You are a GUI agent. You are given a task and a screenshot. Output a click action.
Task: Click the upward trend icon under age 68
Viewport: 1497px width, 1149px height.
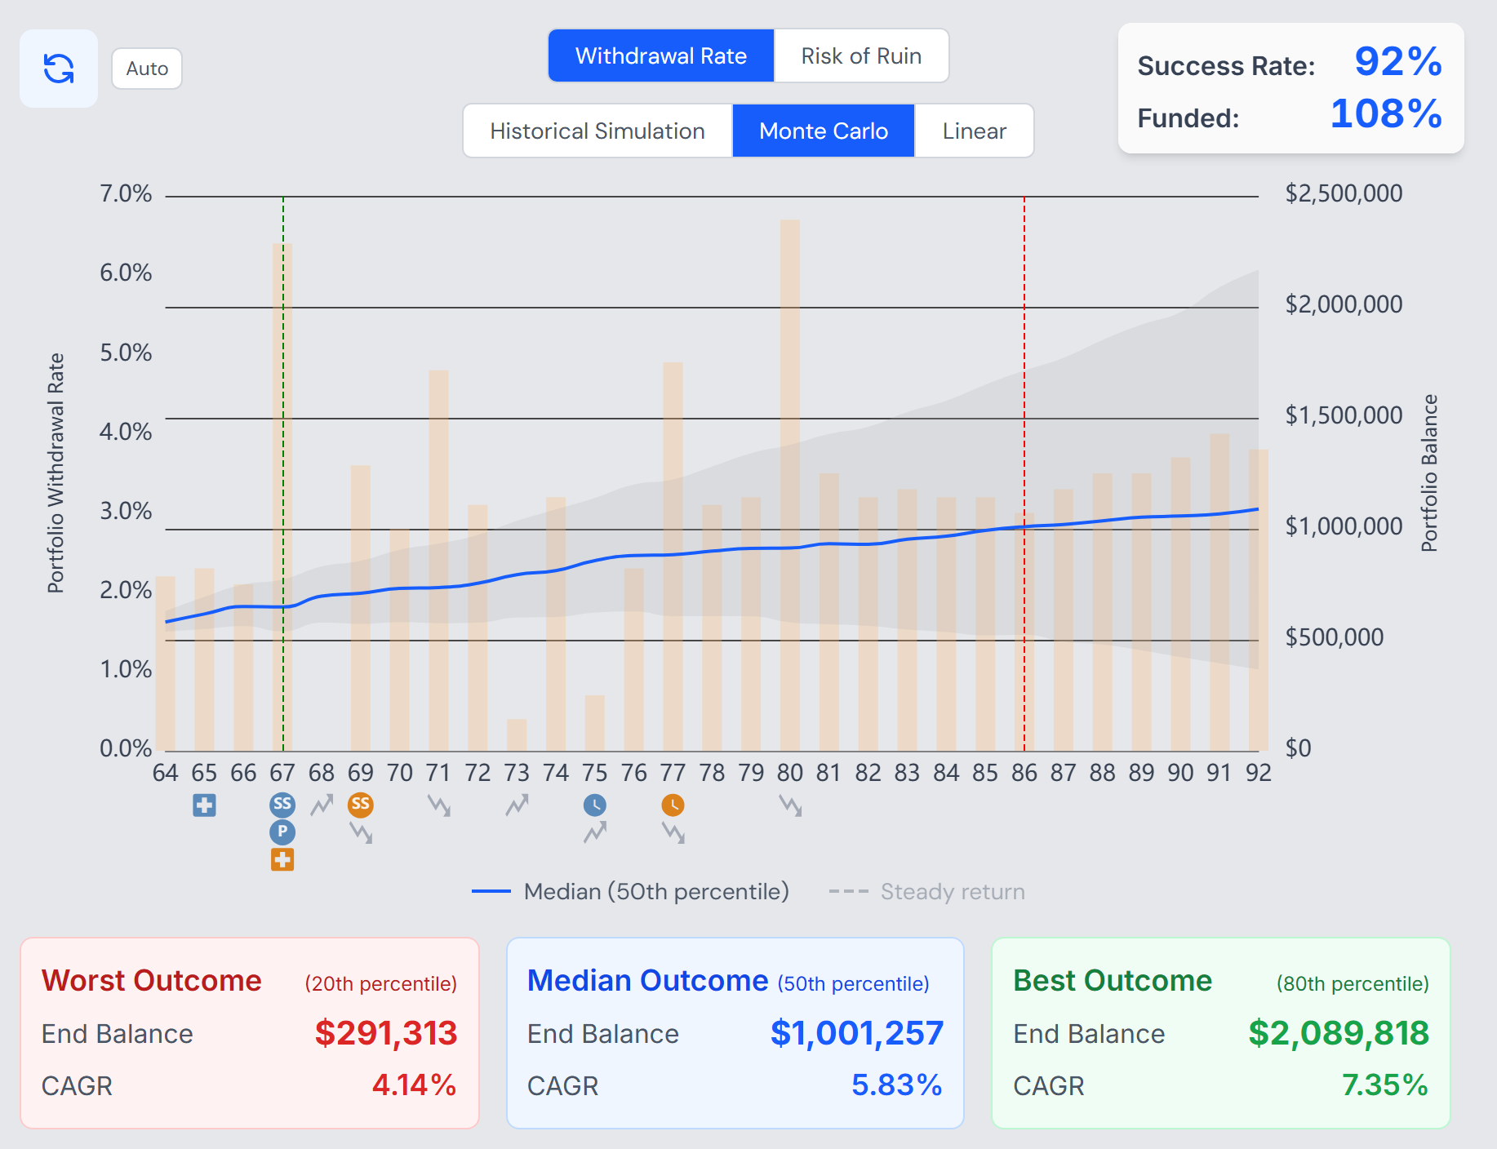(322, 805)
